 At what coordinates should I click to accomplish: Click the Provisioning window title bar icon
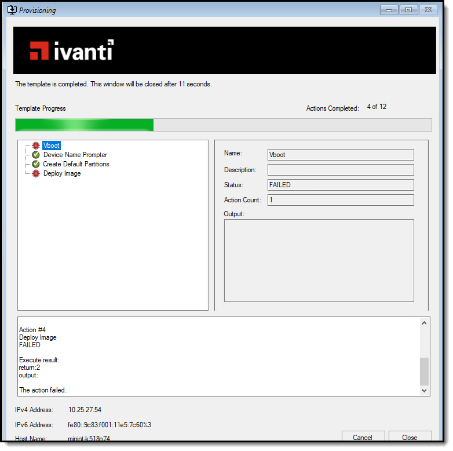coord(11,10)
